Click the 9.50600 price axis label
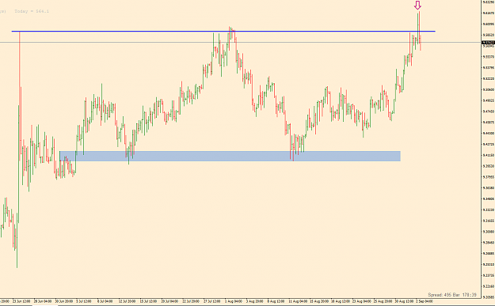 488,89
